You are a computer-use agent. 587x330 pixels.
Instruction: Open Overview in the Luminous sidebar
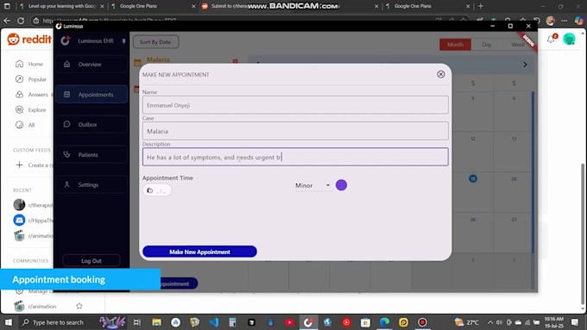(92, 65)
